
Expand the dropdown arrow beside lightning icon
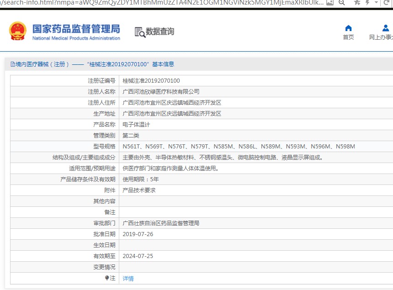[376, 3]
